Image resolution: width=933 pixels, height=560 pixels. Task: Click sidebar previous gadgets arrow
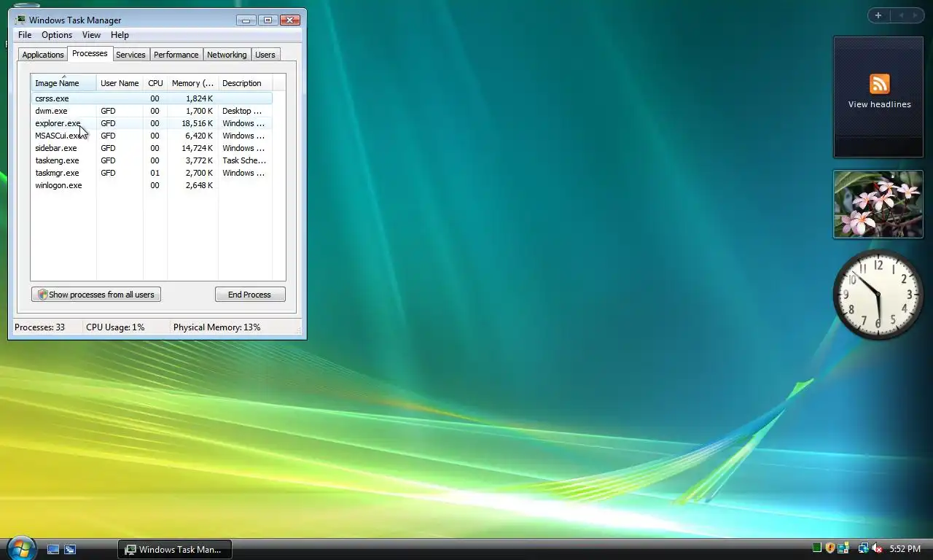coord(899,15)
